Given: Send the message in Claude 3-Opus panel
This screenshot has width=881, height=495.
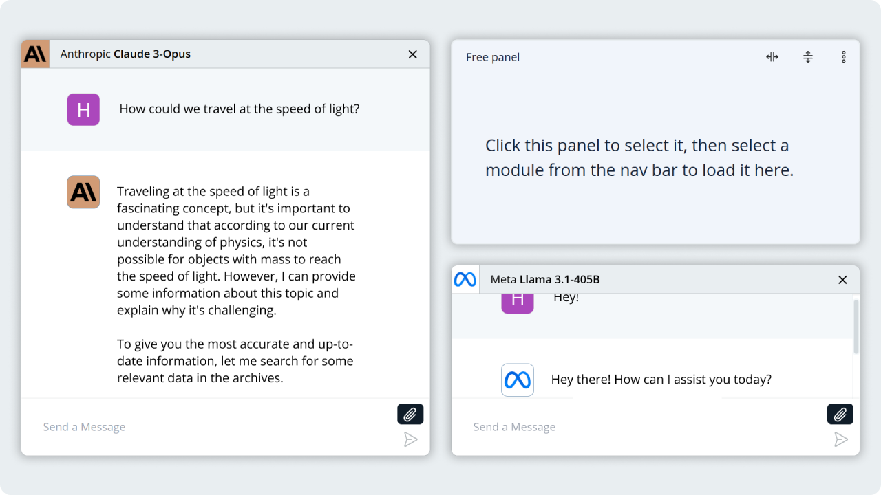Looking at the screenshot, I should [411, 440].
